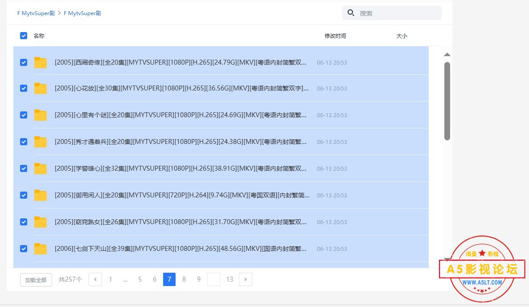The image size is (529, 307).
Task: Open folder icon for 心花放
Action: 41,88
